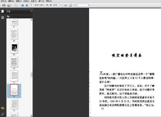The width and height of the screenshot is (161, 117).
Task: Click the 页面 panel title label
Action: tap(9, 11)
